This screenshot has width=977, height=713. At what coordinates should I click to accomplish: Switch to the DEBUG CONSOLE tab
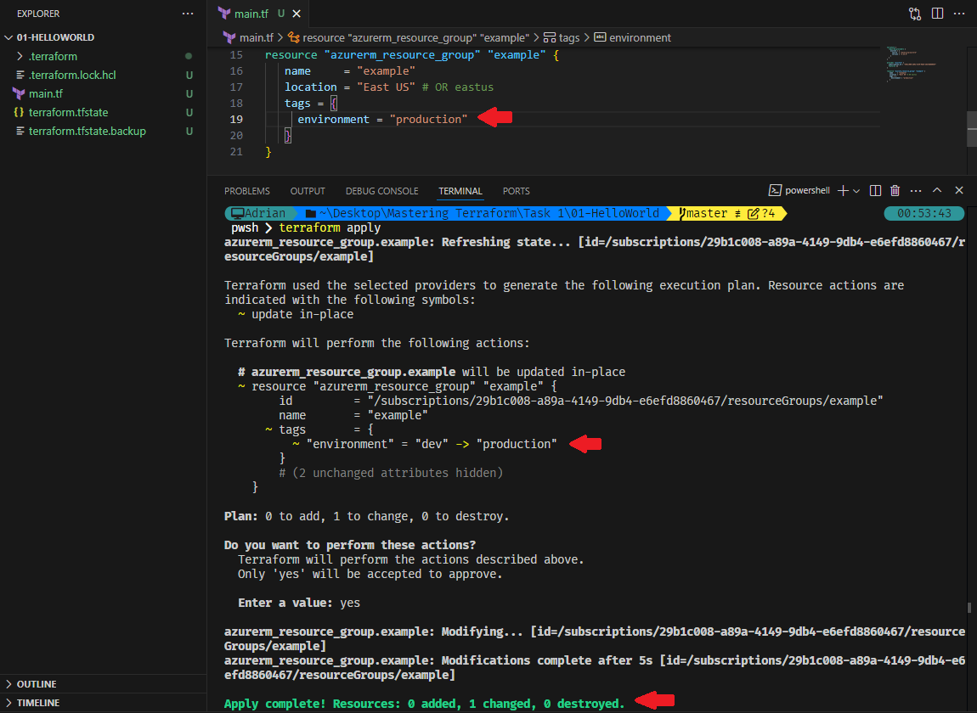tap(382, 191)
